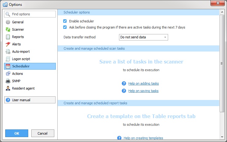Open the Help on saving tasks link
The height and width of the screenshot is (142, 227).
pos(143,91)
